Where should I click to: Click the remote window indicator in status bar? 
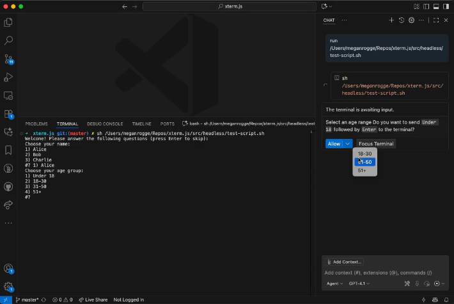pyautogui.click(x=6, y=300)
